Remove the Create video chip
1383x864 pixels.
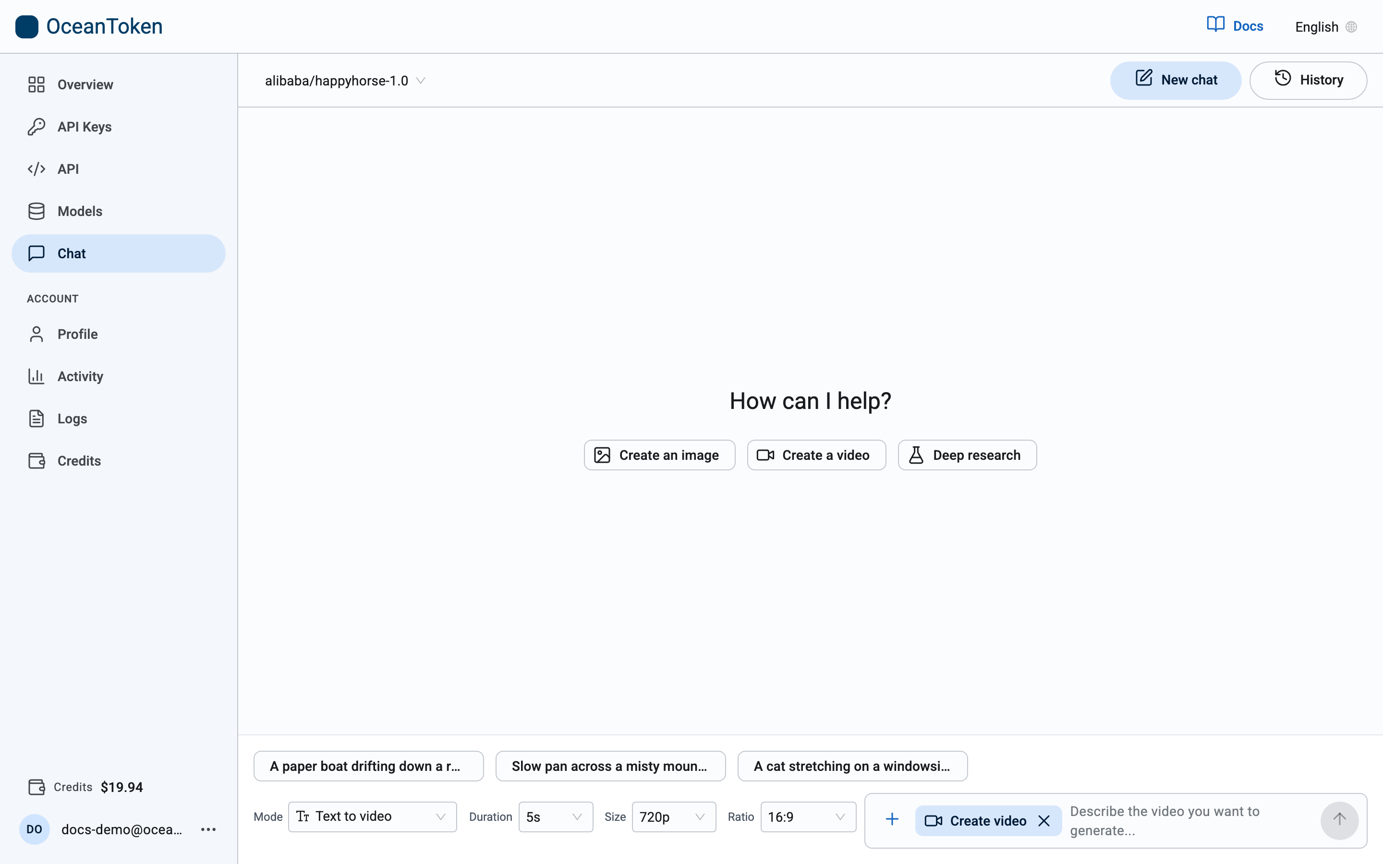1043,821
